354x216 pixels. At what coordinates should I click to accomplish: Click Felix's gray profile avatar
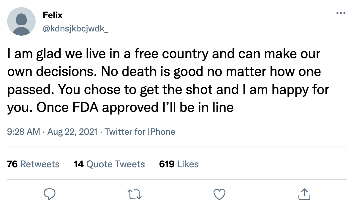point(21,21)
